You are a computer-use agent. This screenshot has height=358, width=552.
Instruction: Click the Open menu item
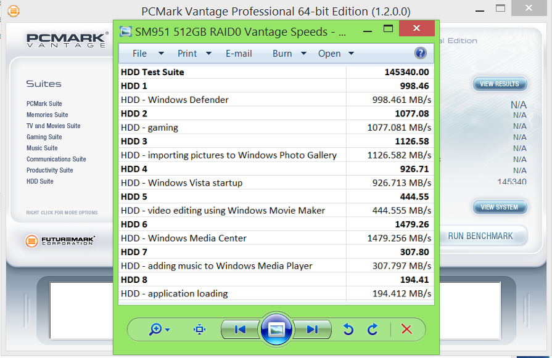pos(329,54)
